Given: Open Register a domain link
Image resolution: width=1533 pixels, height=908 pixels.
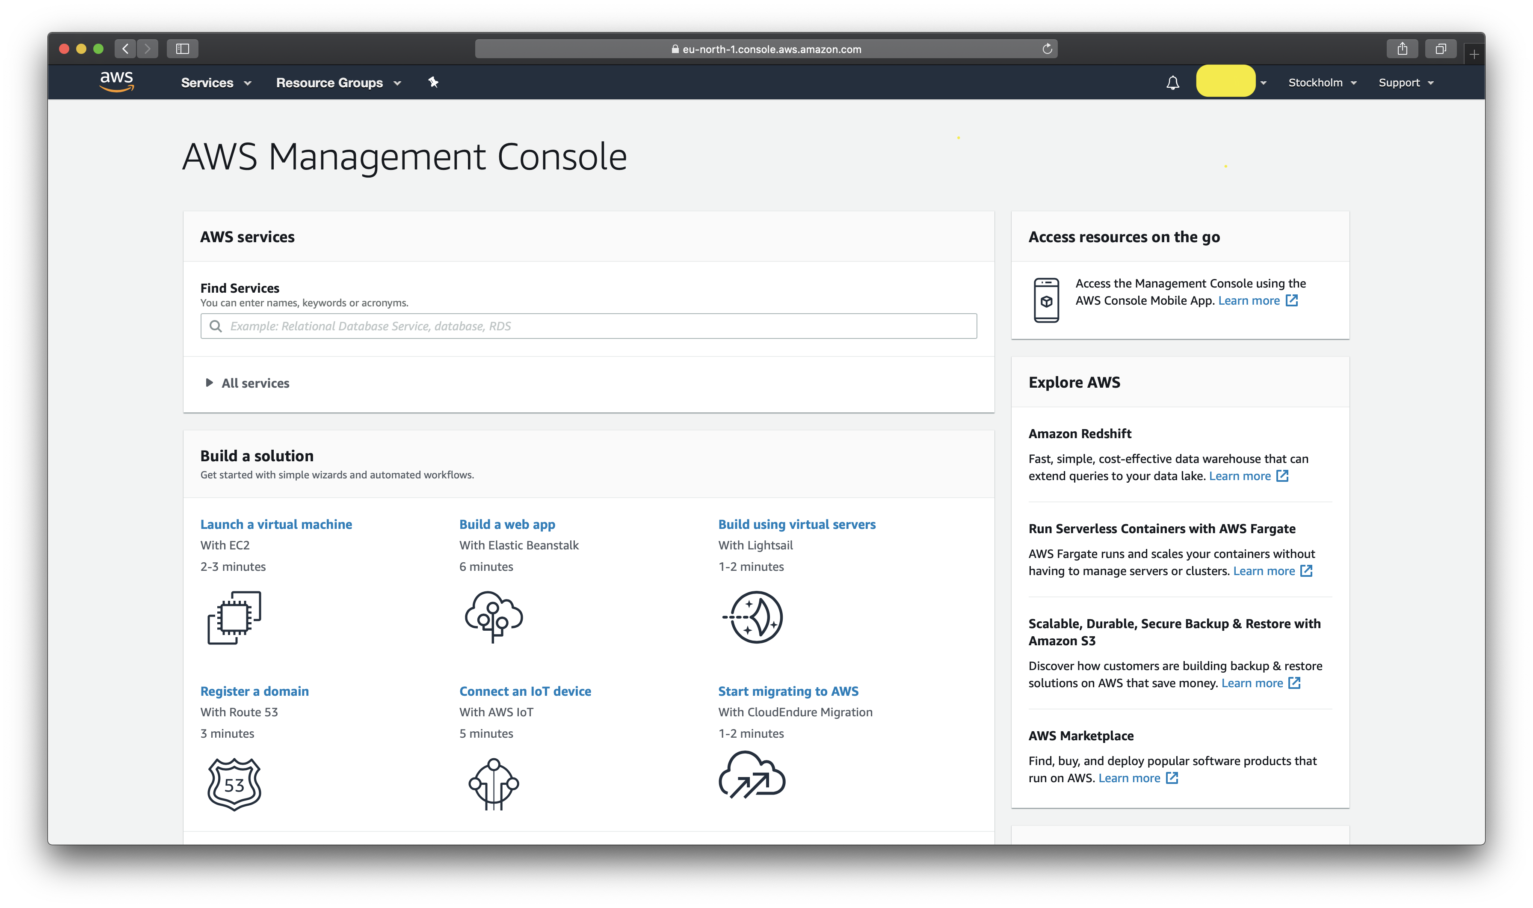Looking at the screenshot, I should (255, 691).
